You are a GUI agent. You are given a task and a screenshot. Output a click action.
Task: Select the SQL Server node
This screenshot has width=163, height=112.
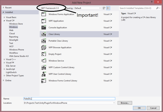11,66
